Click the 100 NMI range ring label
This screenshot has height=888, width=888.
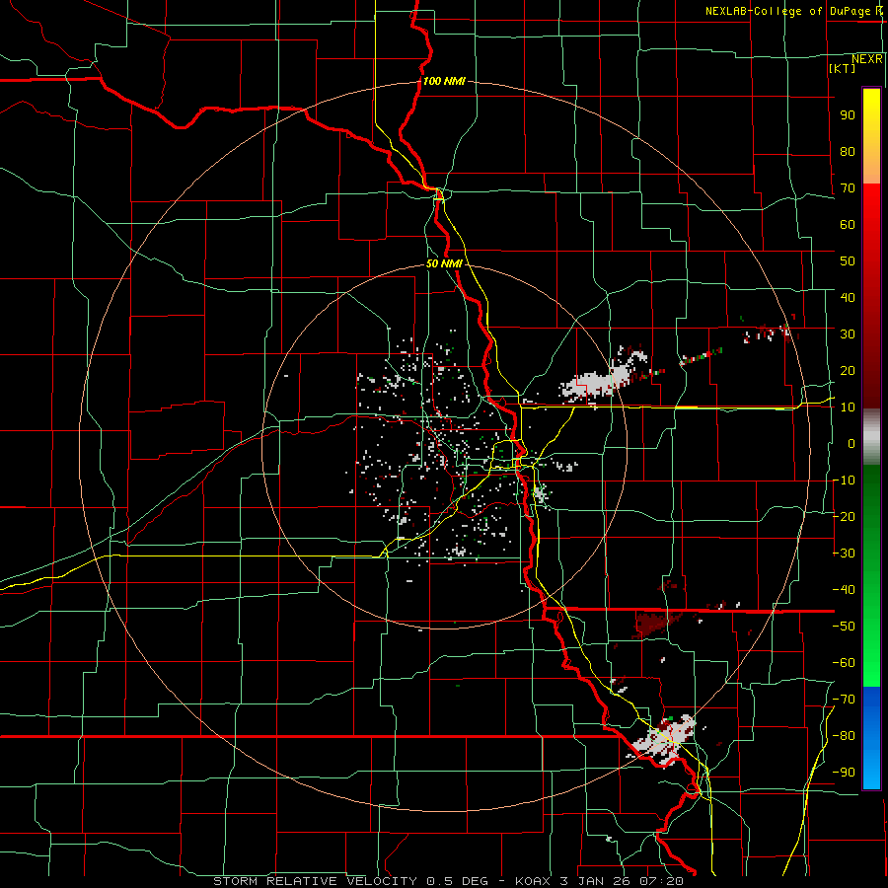[x=444, y=81]
